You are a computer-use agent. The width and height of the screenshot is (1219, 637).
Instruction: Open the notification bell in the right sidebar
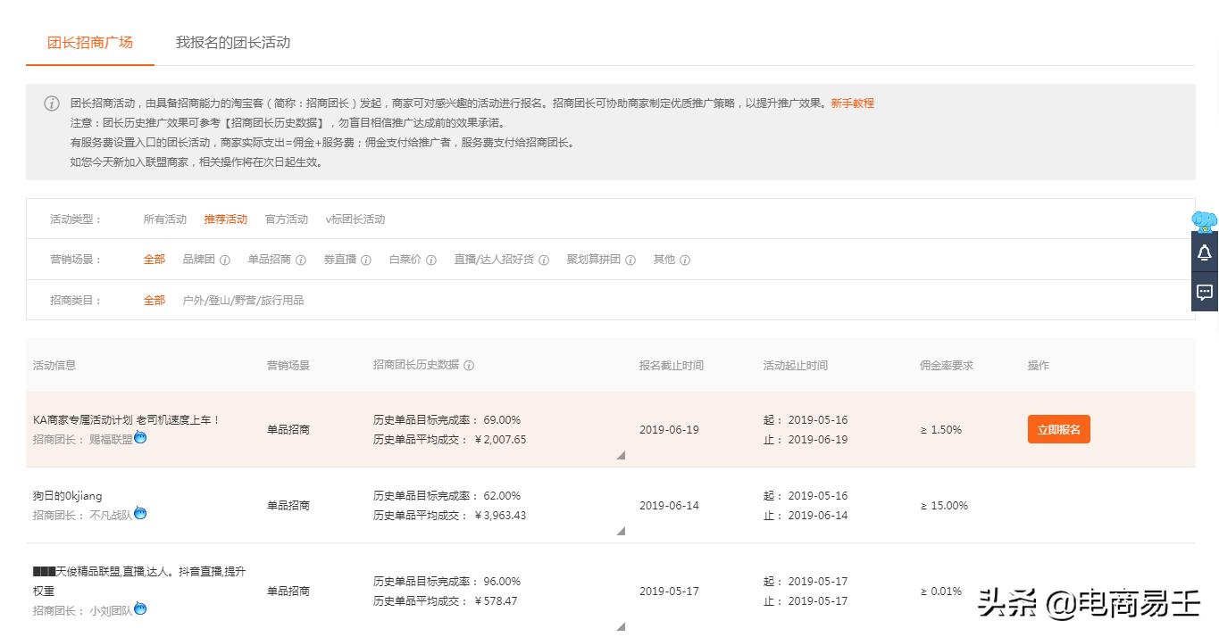[1204, 252]
